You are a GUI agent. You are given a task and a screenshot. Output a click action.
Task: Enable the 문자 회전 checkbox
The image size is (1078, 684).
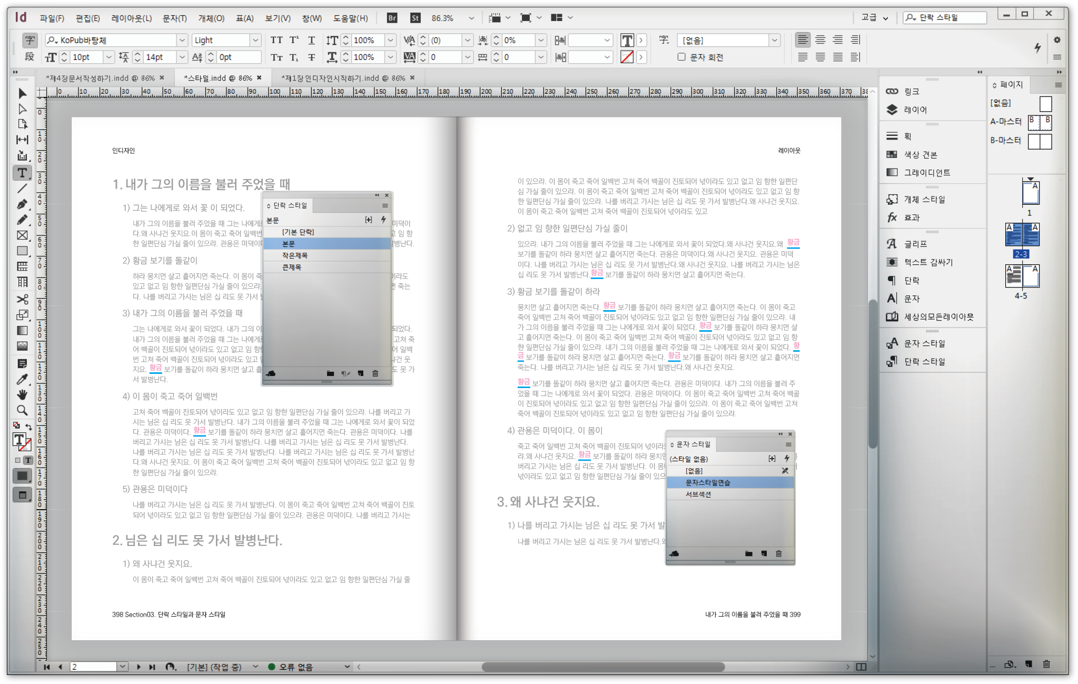coord(681,57)
